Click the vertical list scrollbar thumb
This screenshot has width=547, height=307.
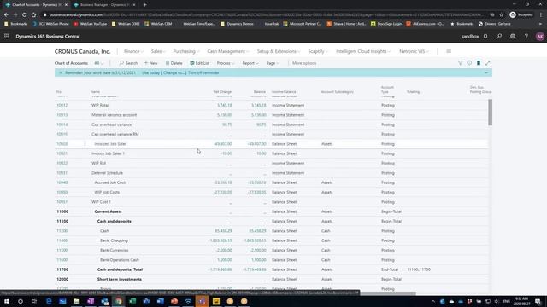[490, 112]
